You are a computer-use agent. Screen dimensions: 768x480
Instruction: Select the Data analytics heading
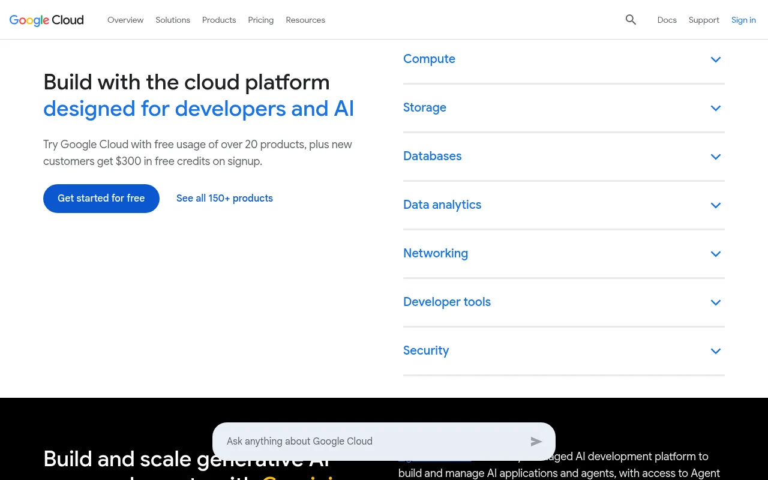pyautogui.click(x=442, y=205)
